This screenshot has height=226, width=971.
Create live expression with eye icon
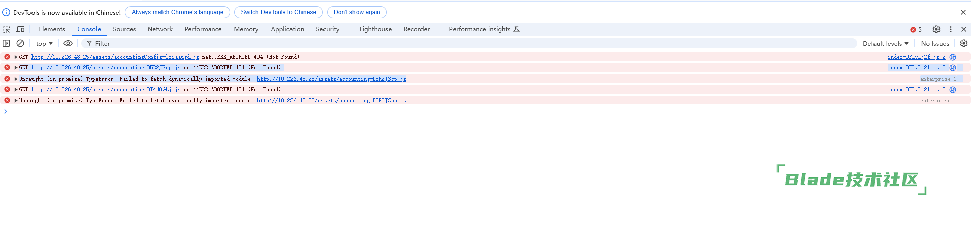point(68,43)
